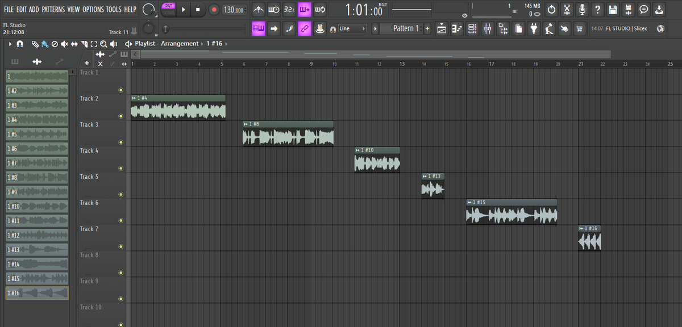Click the Stop button
682x327 pixels.
(x=198, y=10)
